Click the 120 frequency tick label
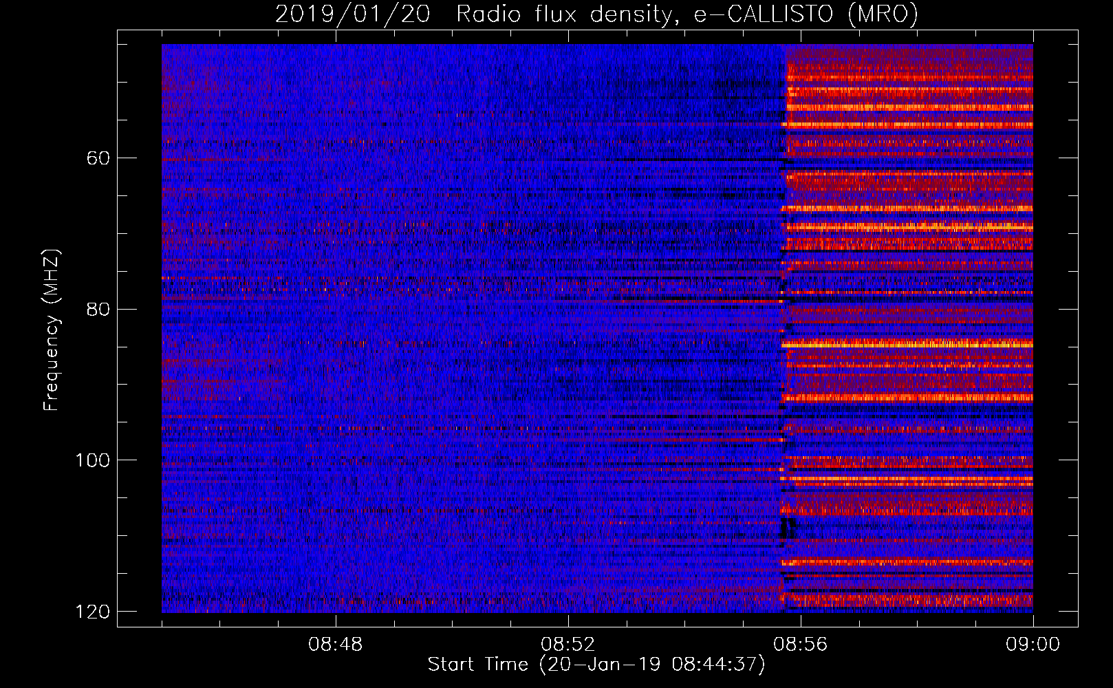 click(x=92, y=612)
